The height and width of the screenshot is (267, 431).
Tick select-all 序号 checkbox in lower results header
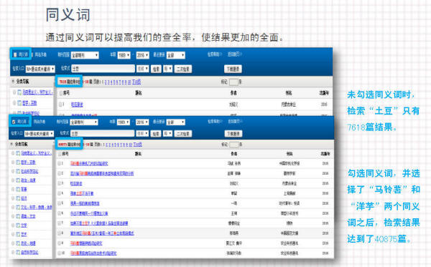tap(60, 154)
